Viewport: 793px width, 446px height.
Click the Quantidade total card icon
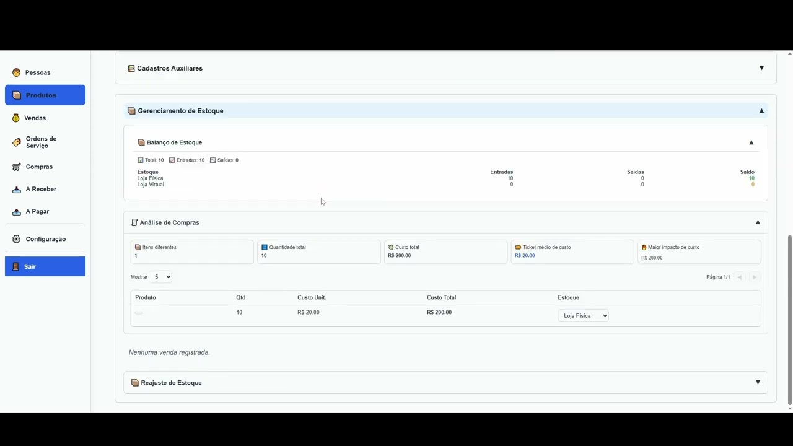tap(265, 247)
